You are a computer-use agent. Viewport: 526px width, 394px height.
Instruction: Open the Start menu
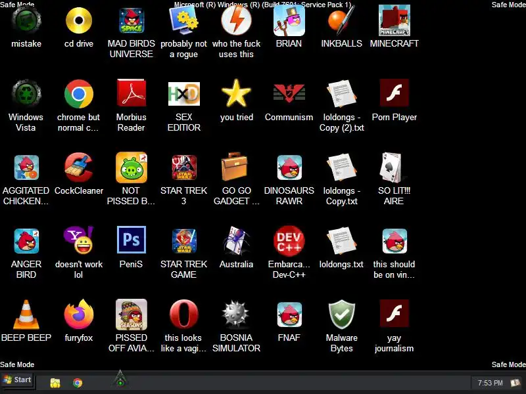pos(18,380)
